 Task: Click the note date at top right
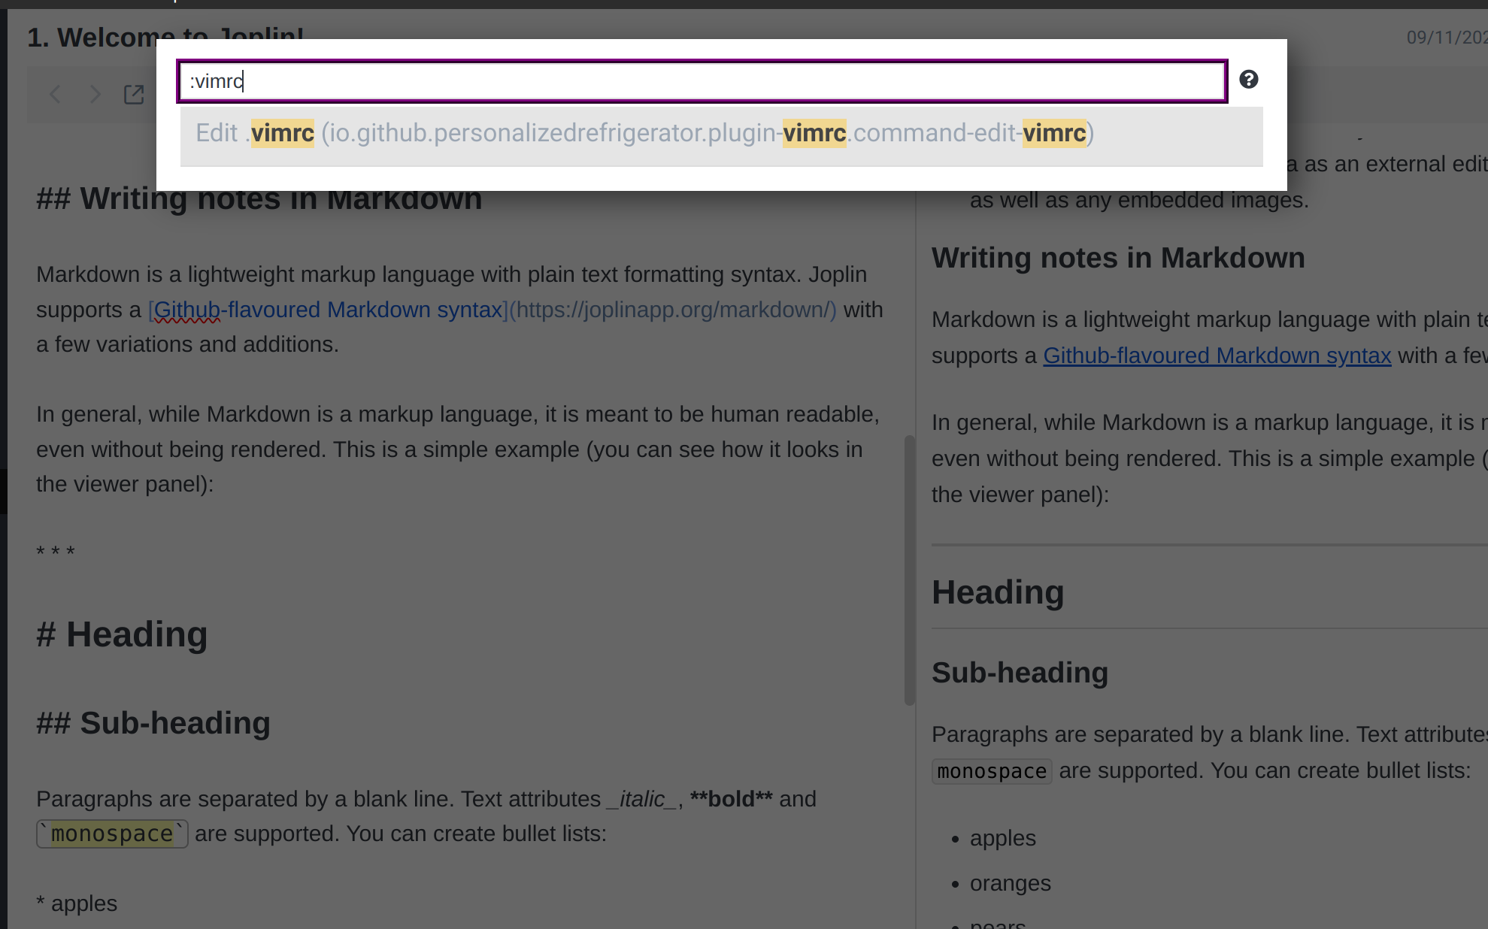pyautogui.click(x=1445, y=38)
